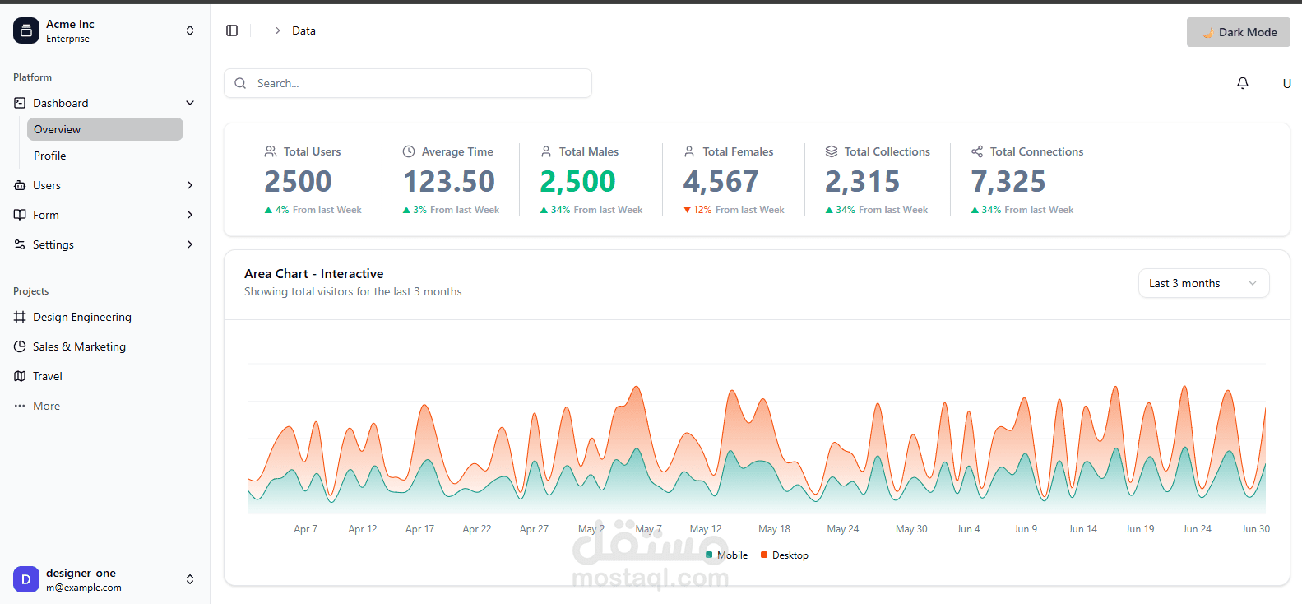Click the Acme Inc logo icon

click(x=26, y=30)
